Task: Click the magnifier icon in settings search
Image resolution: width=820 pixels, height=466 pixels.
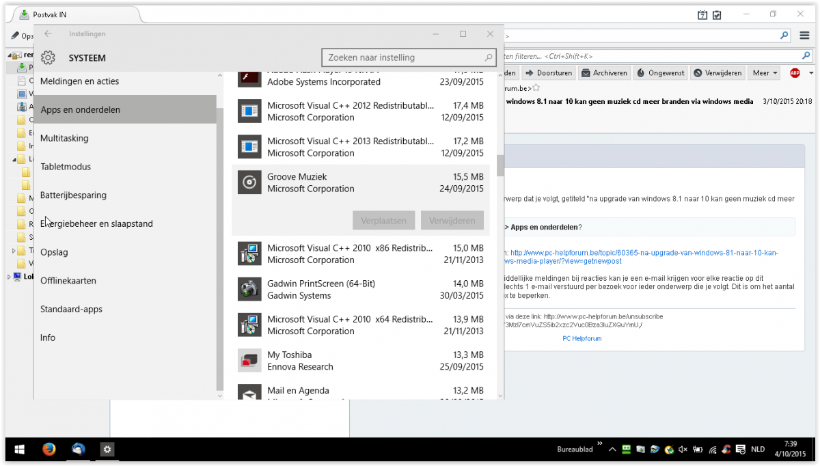Action: point(489,58)
